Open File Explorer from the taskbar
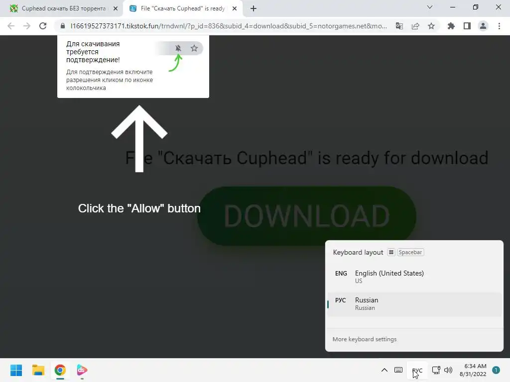Screen dimensions: 510x382 pyautogui.click(x=38, y=370)
